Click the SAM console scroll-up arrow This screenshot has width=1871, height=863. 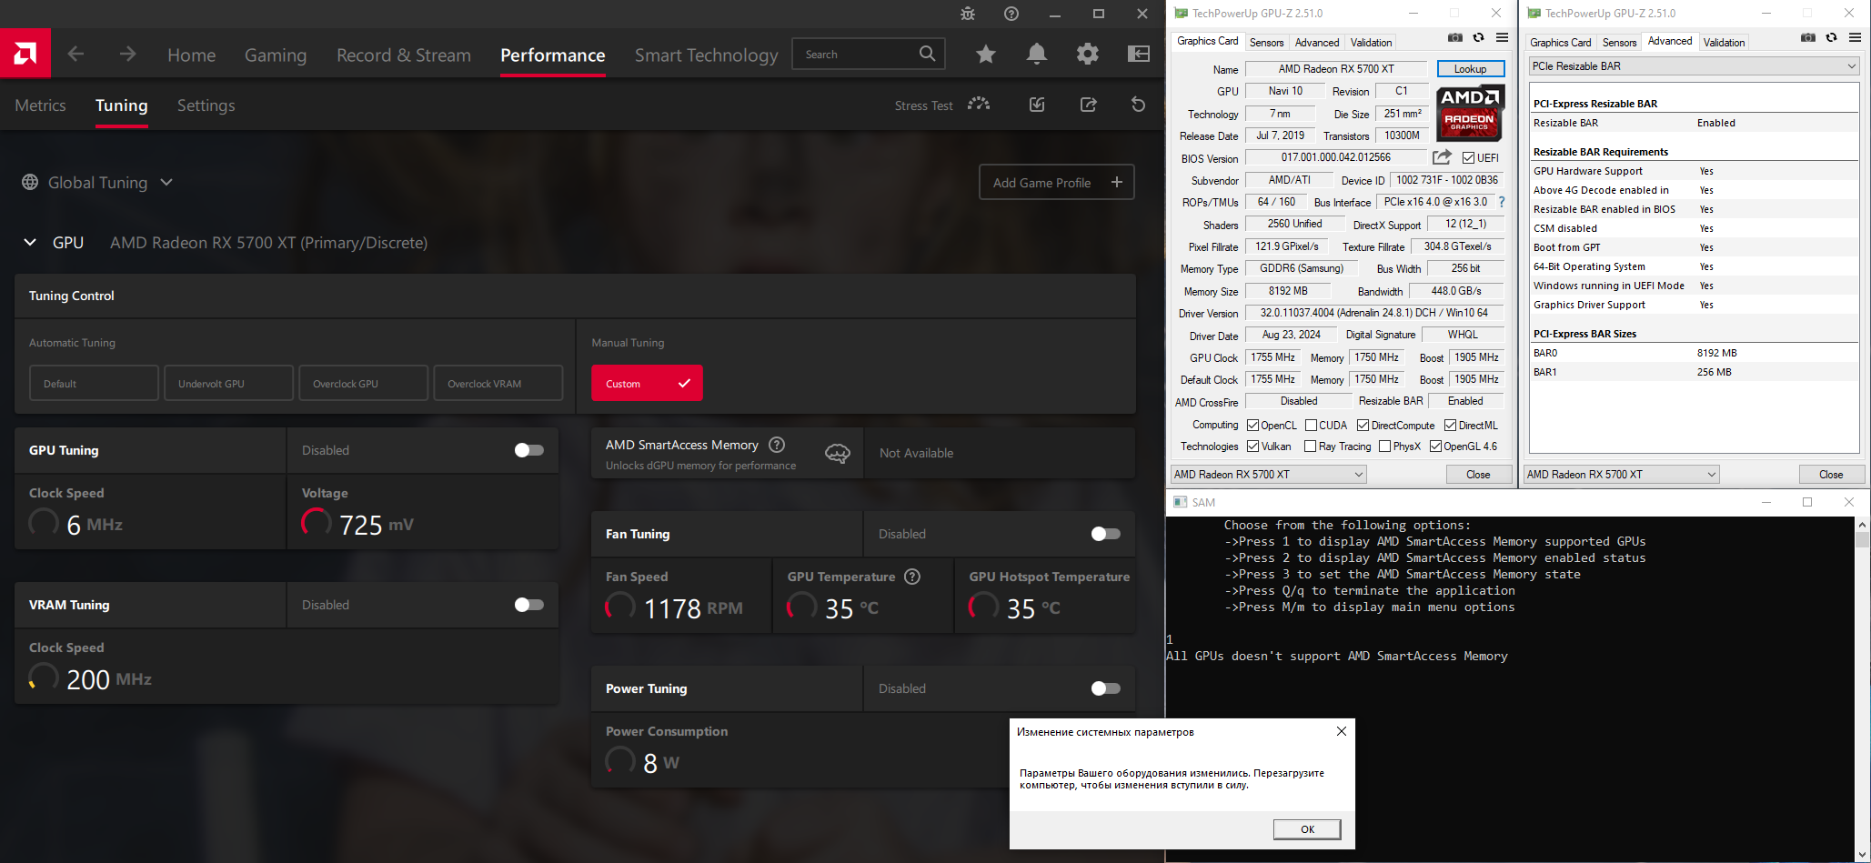point(1863,525)
